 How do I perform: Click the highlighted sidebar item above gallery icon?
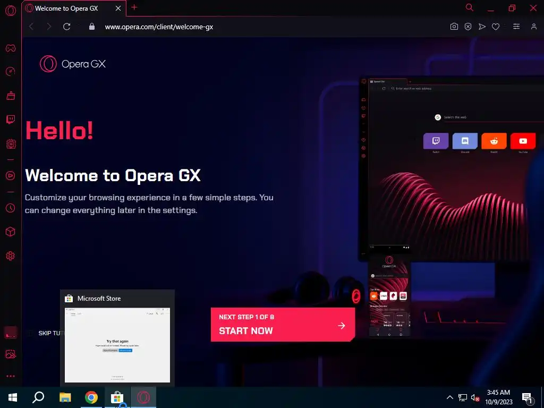11,333
